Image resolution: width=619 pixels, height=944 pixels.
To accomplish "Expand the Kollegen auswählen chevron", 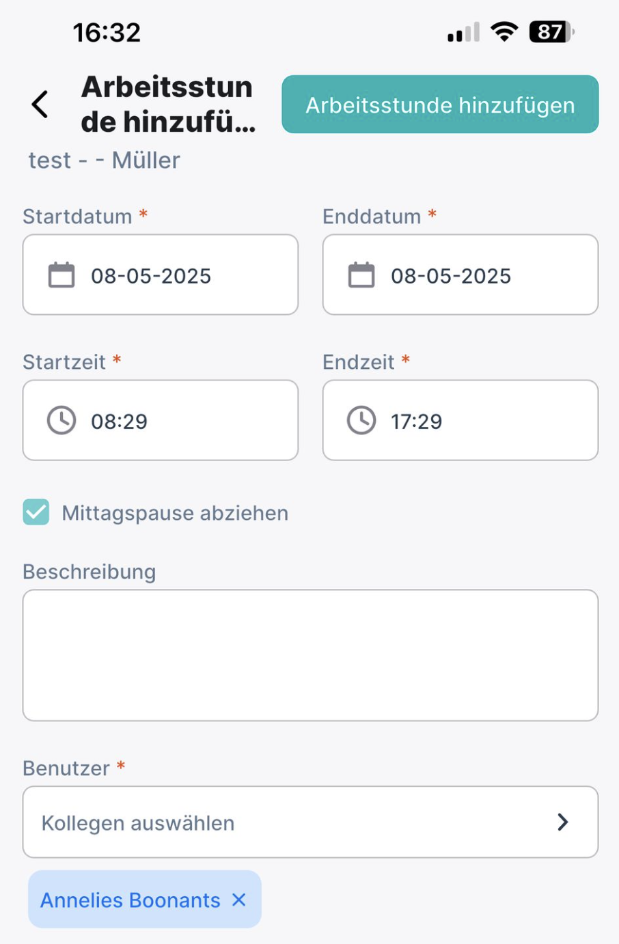I will 563,822.
